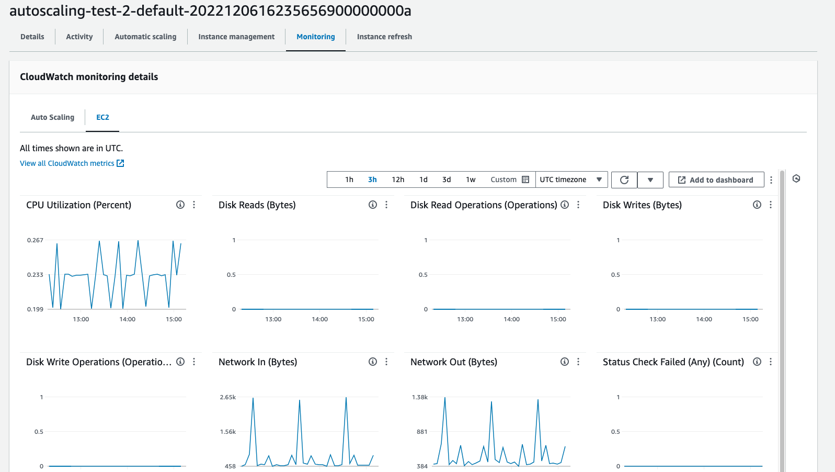
Task: Open the Instance management tab
Action: click(236, 37)
